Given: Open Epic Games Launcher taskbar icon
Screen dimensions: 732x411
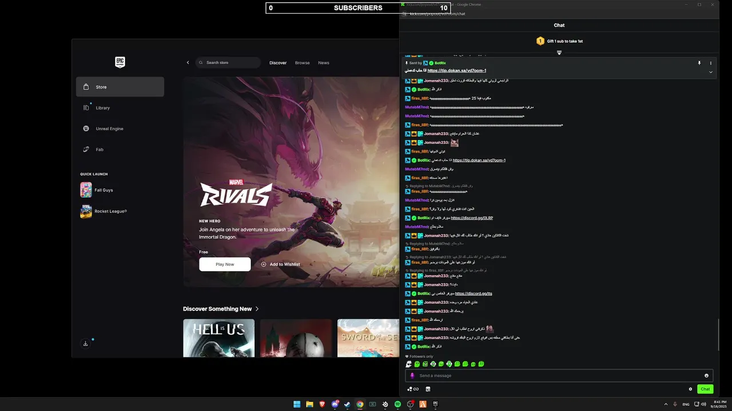Looking at the screenshot, I should pos(435,404).
